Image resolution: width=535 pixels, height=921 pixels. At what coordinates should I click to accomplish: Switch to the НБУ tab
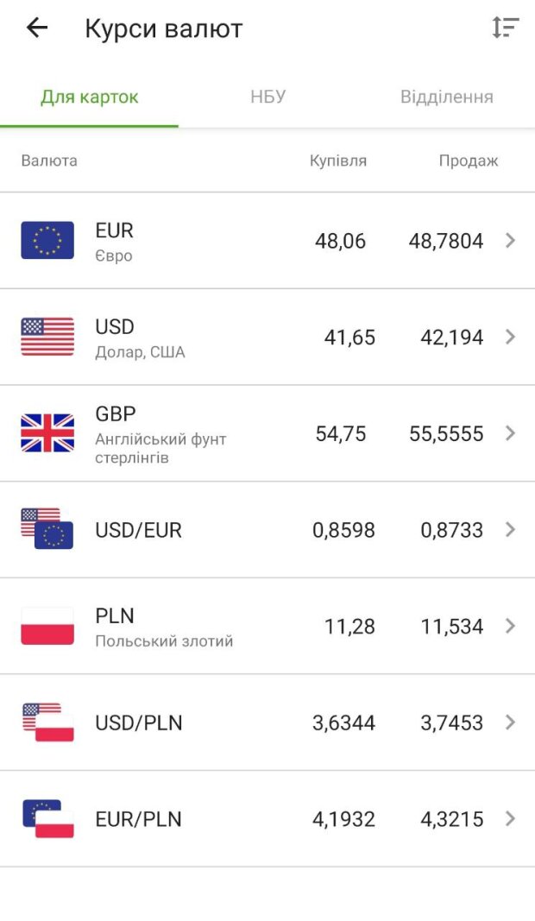[267, 97]
